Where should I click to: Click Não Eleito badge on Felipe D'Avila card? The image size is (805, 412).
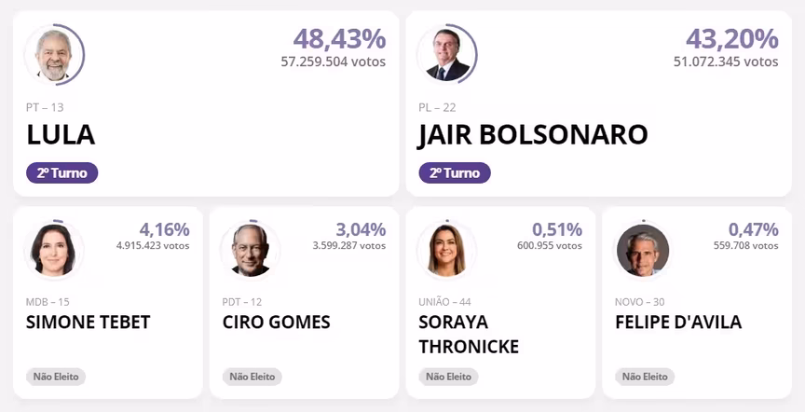pyautogui.click(x=645, y=377)
